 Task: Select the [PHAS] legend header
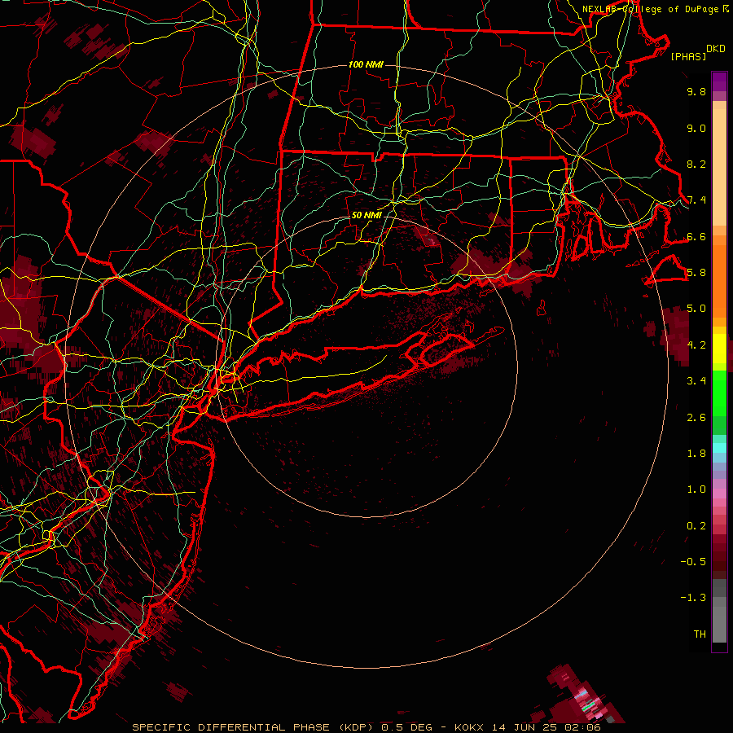(x=688, y=56)
